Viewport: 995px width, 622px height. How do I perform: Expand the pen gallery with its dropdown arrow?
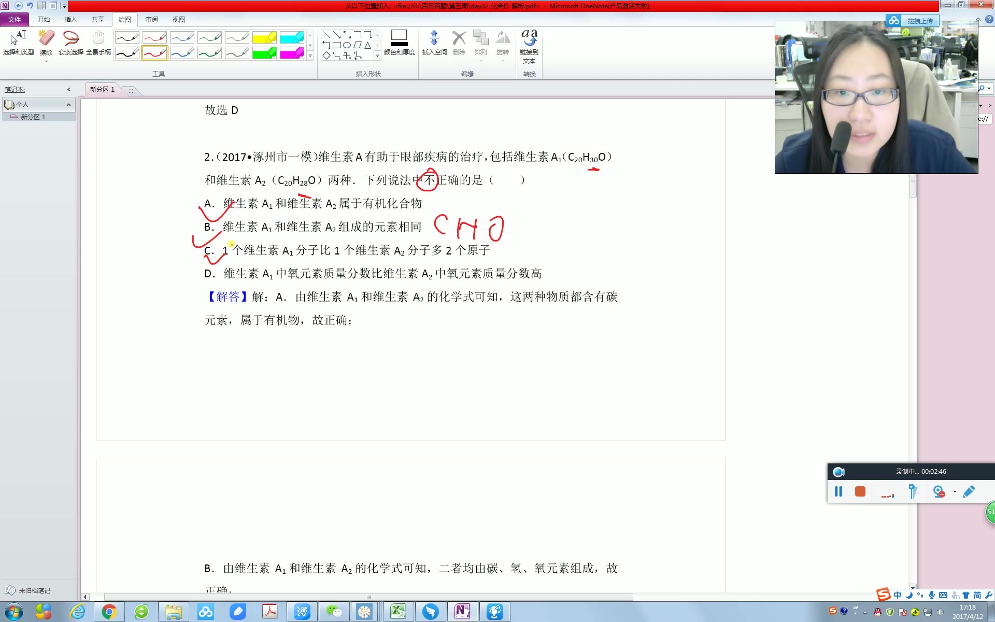click(x=310, y=55)
